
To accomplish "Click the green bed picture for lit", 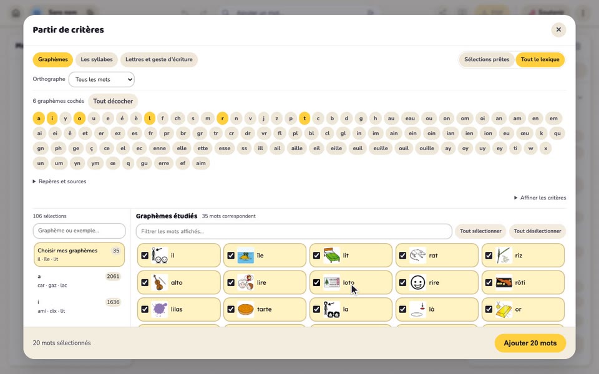I will pyautogui.click(x=331, y=256).
